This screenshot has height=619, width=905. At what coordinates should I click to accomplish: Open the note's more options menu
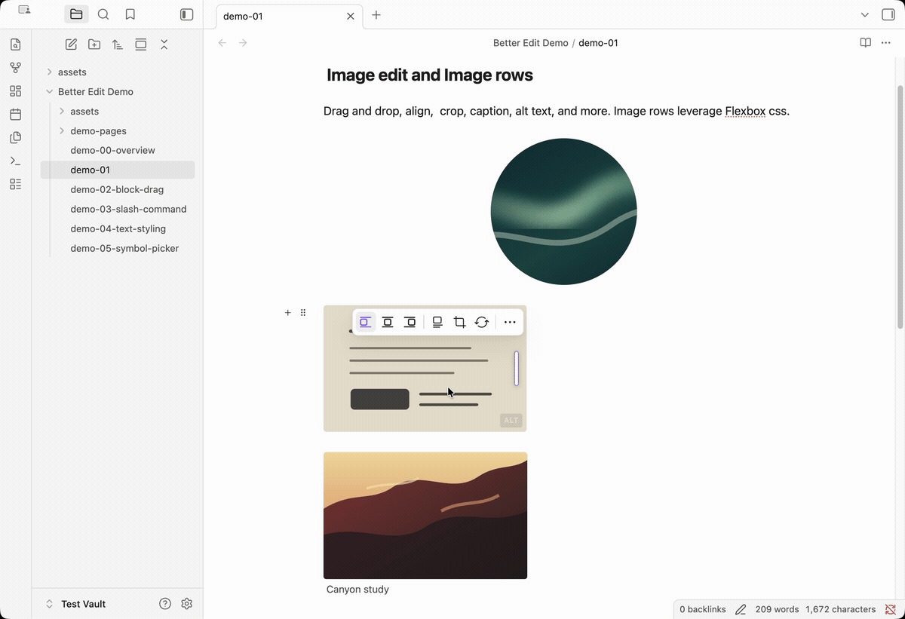pos(886,43)
